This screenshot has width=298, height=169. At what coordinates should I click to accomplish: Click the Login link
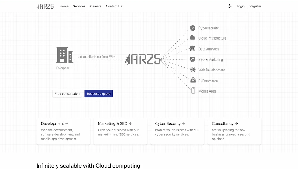click(240, 6)
